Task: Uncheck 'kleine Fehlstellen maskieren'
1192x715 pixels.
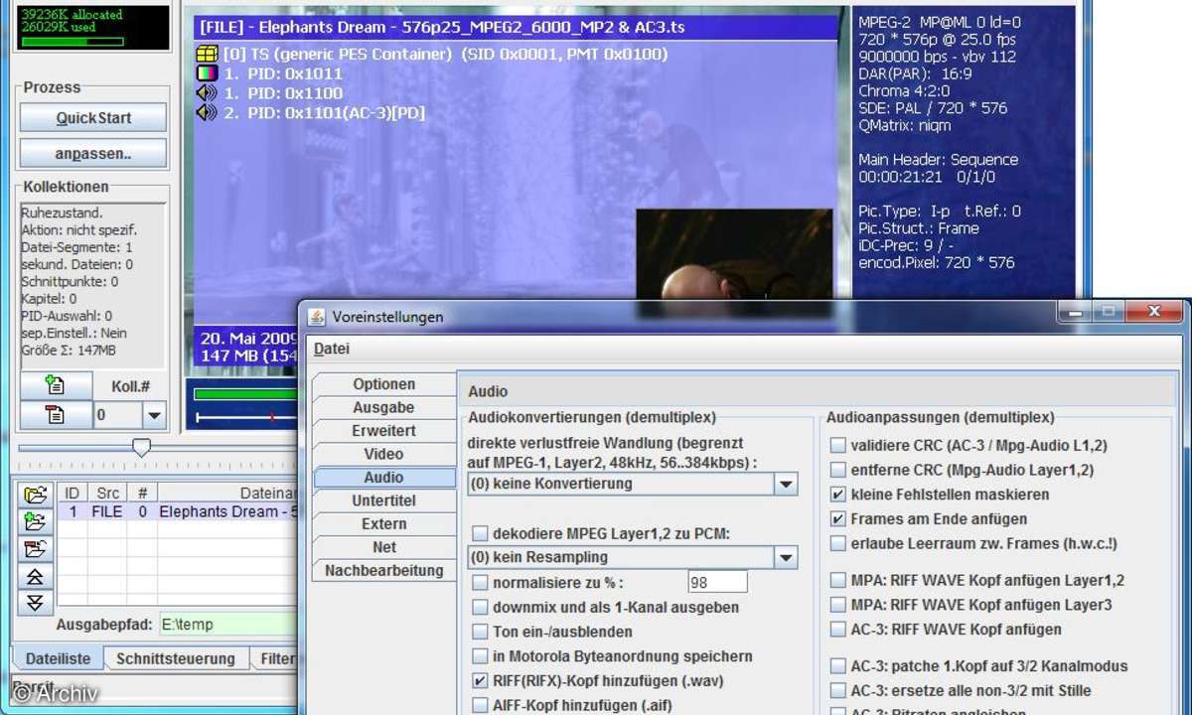Action: (x=839, y=495)
